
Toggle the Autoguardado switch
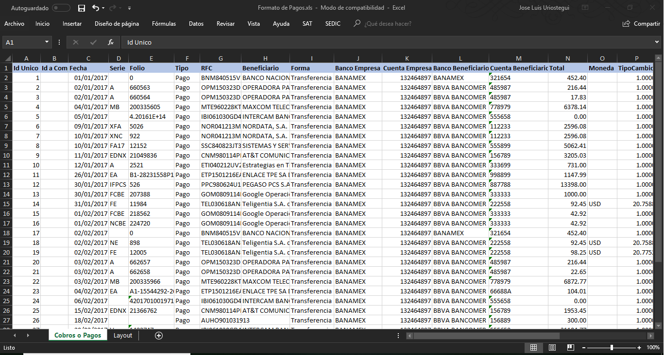[61, 8]
